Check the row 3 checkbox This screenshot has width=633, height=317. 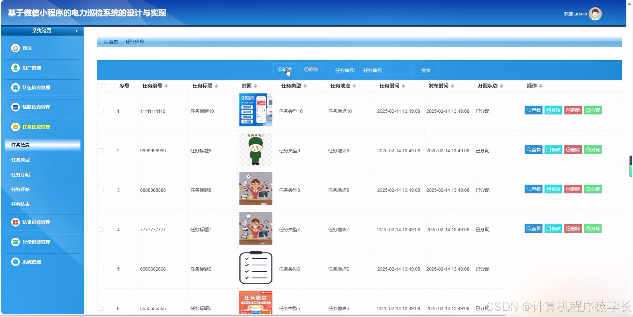pos(101,190)
